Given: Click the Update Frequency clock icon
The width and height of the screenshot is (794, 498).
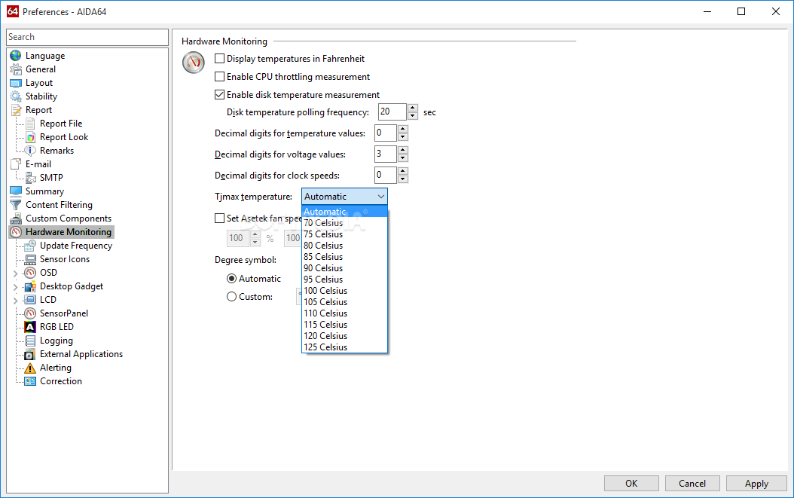Looking at the screenshot, I should click(x=30, y=246).
